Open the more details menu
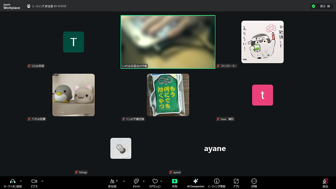 pos(254,184)
